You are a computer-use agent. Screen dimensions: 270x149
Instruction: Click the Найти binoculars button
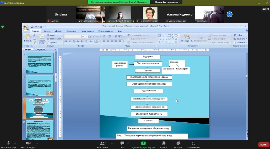coord(238,35)
